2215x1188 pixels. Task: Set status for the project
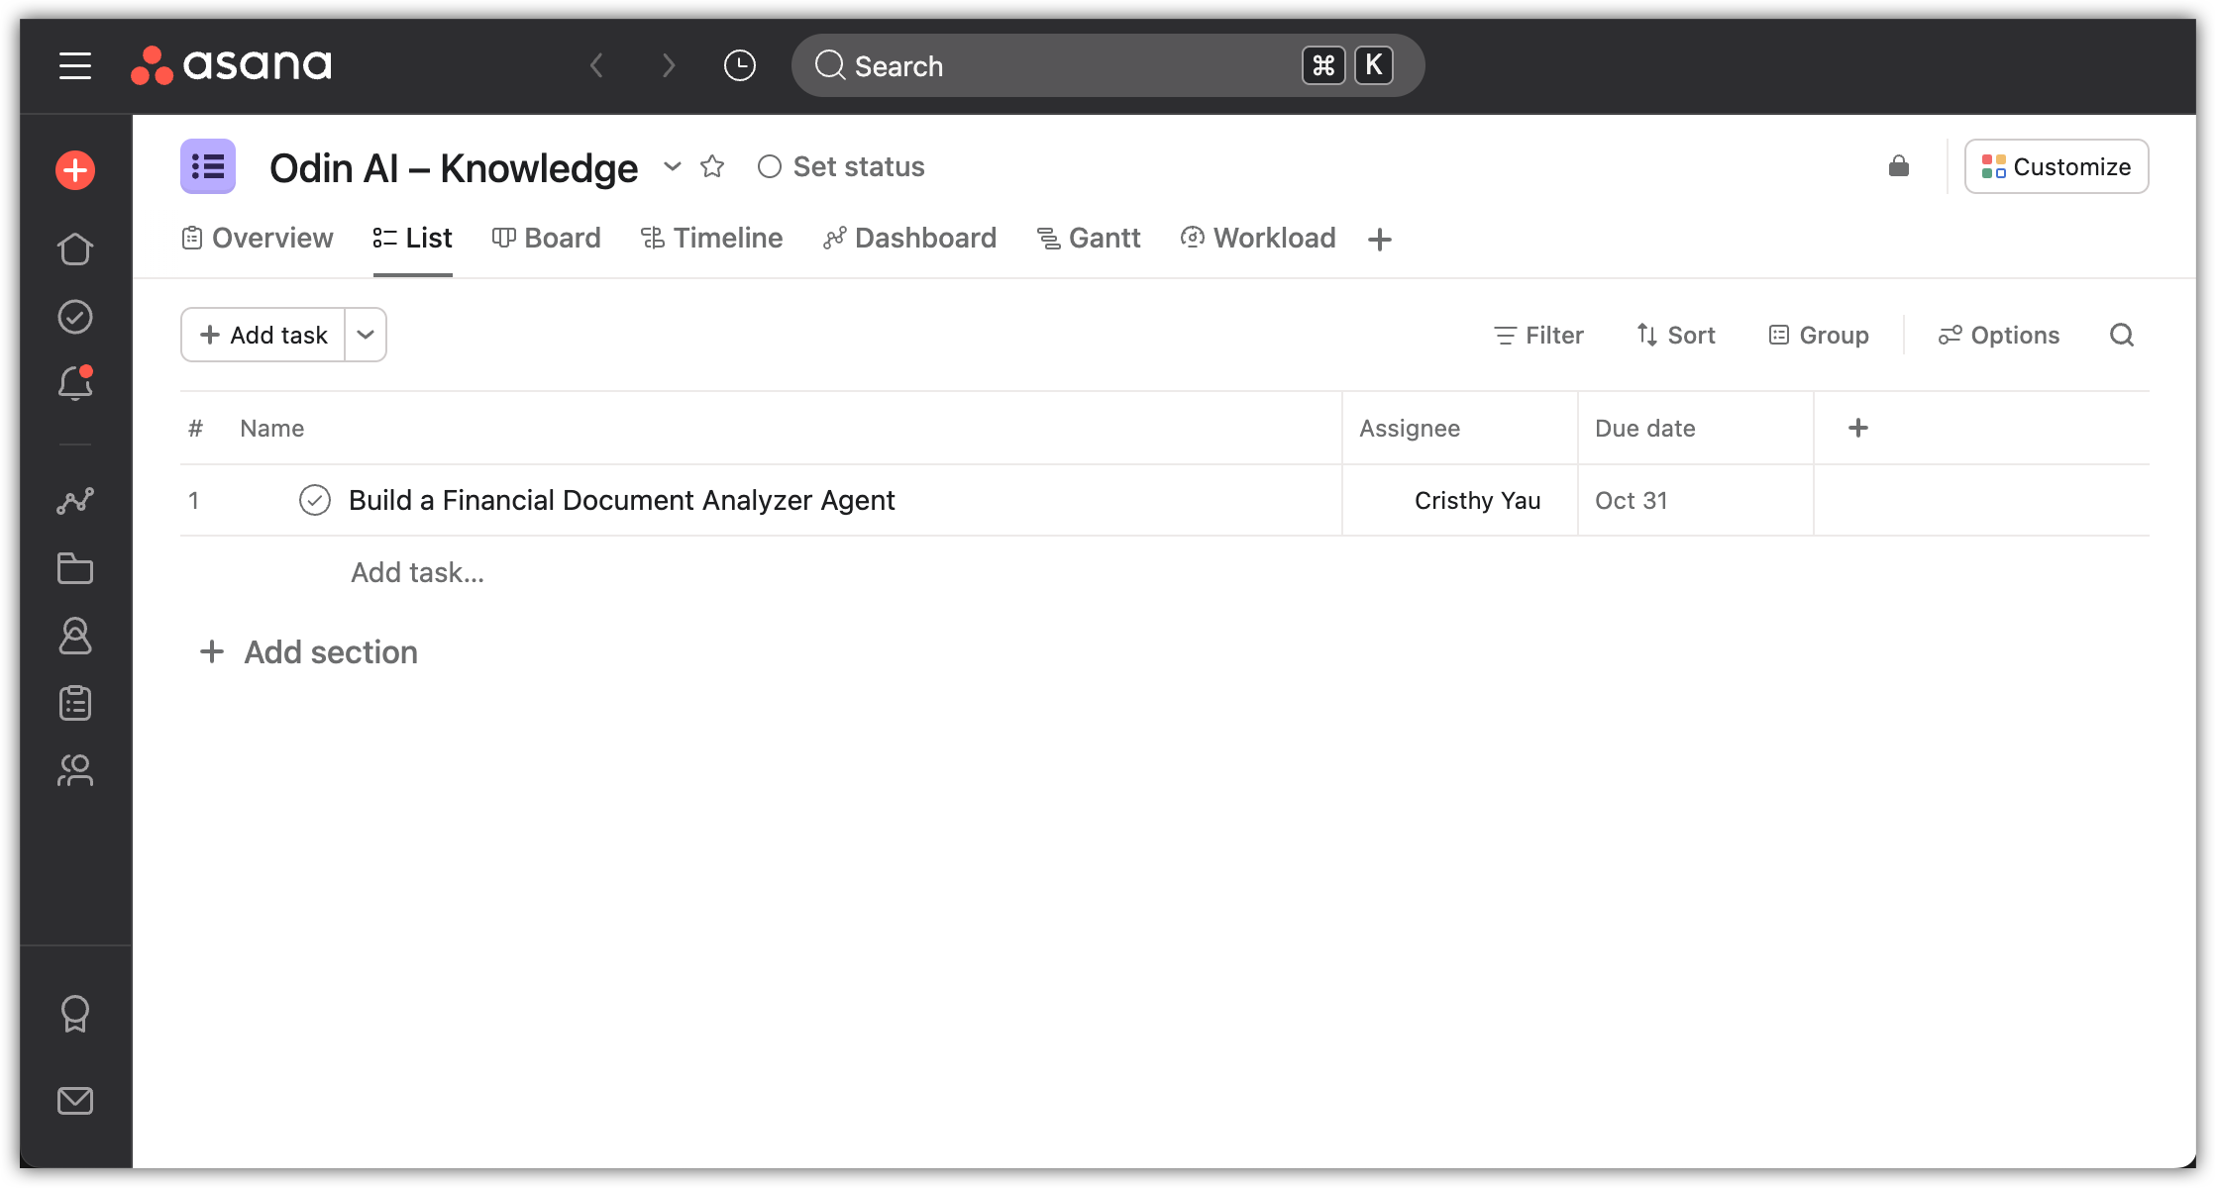coord(840,166)
